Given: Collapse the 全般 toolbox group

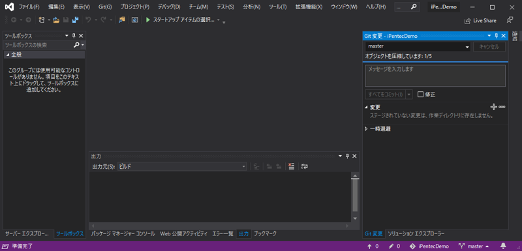Looking at the screenshot, I should click(8, 55).
